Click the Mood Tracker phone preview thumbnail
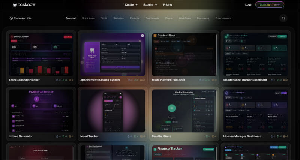This screenshot has height=160, width=300. tap(113, 111)
